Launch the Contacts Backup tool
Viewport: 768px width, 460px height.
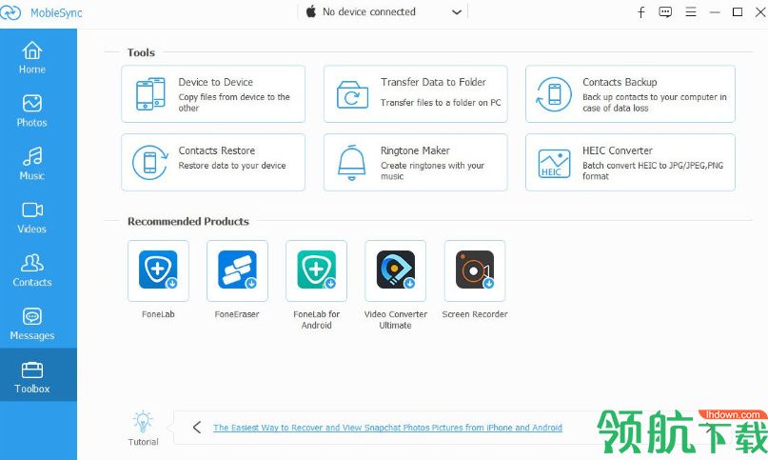[x=630, y=93]
